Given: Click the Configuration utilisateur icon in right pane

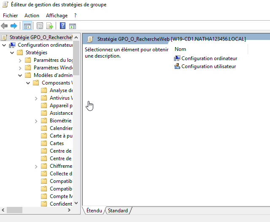Looking at the screenshot, I should 177,66.
